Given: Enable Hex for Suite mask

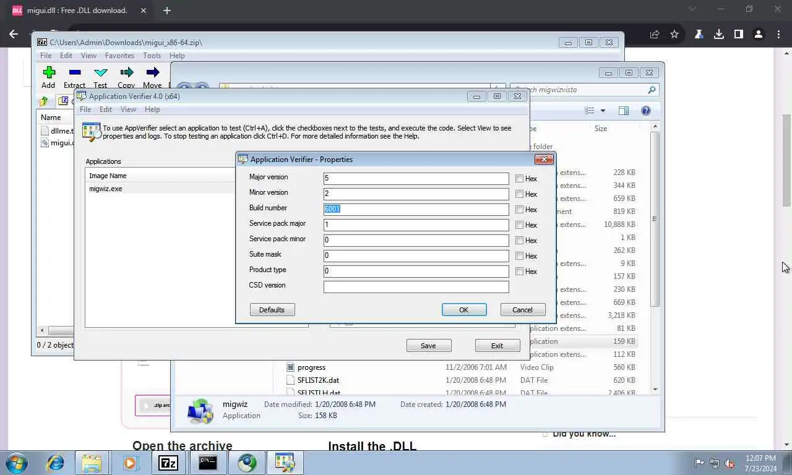Looking at the screenshot, I should click(519, 256).
